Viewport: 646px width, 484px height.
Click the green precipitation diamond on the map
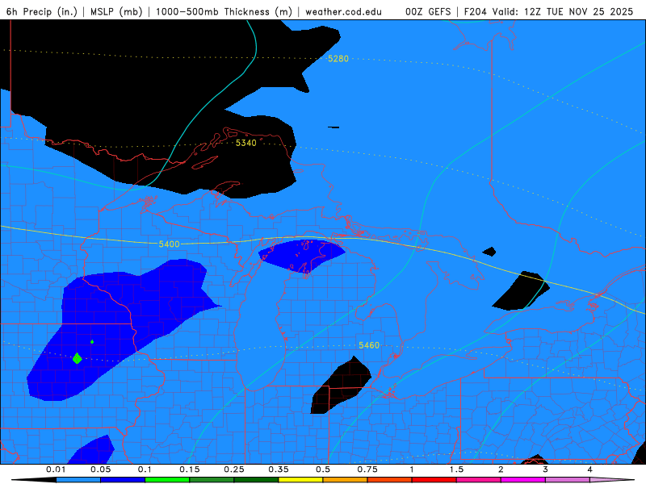(77, 358)
